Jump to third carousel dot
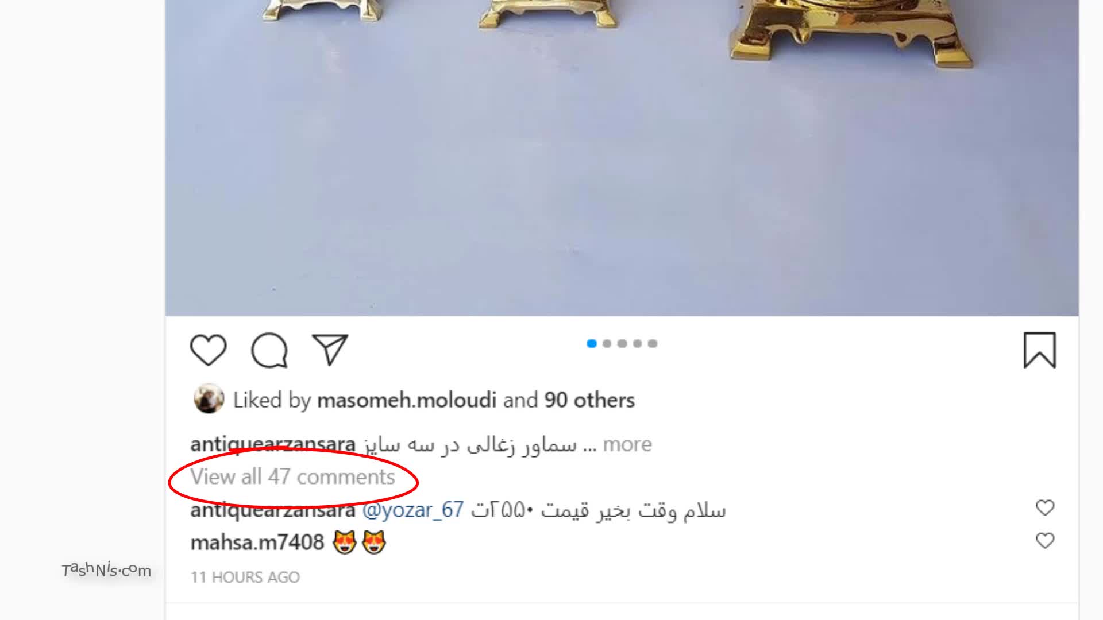 [622, 343]
